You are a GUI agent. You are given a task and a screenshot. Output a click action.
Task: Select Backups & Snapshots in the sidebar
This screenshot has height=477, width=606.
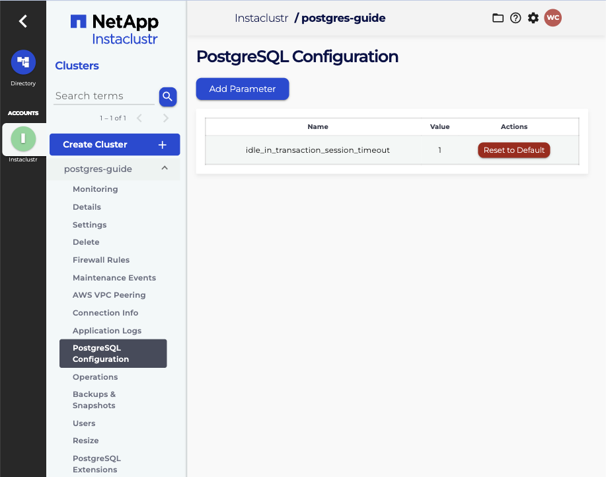[x=94, y=400]
